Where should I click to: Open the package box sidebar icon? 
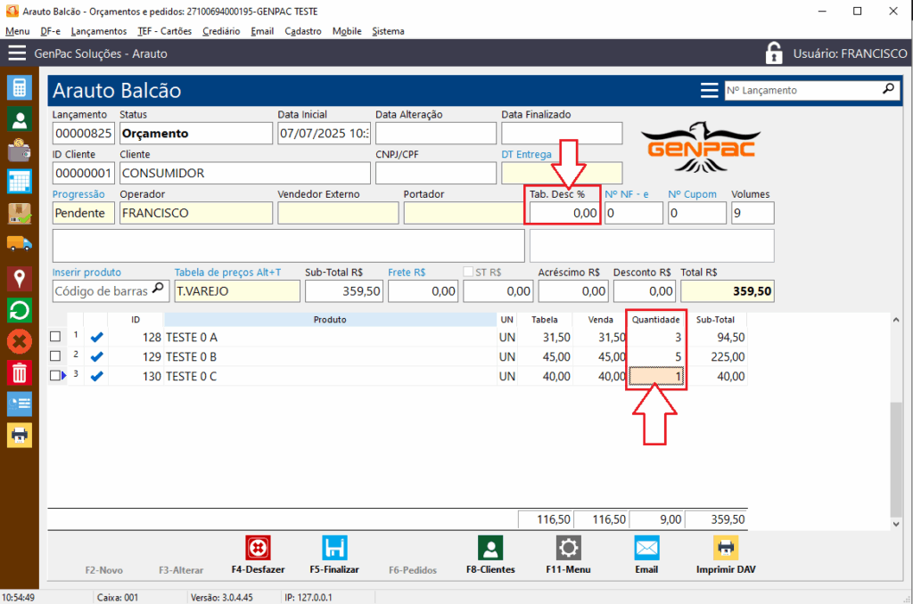[20, 213]
